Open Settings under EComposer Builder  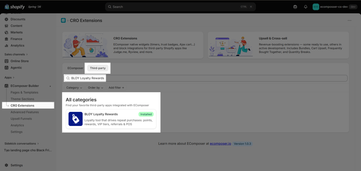pos(17,132)
